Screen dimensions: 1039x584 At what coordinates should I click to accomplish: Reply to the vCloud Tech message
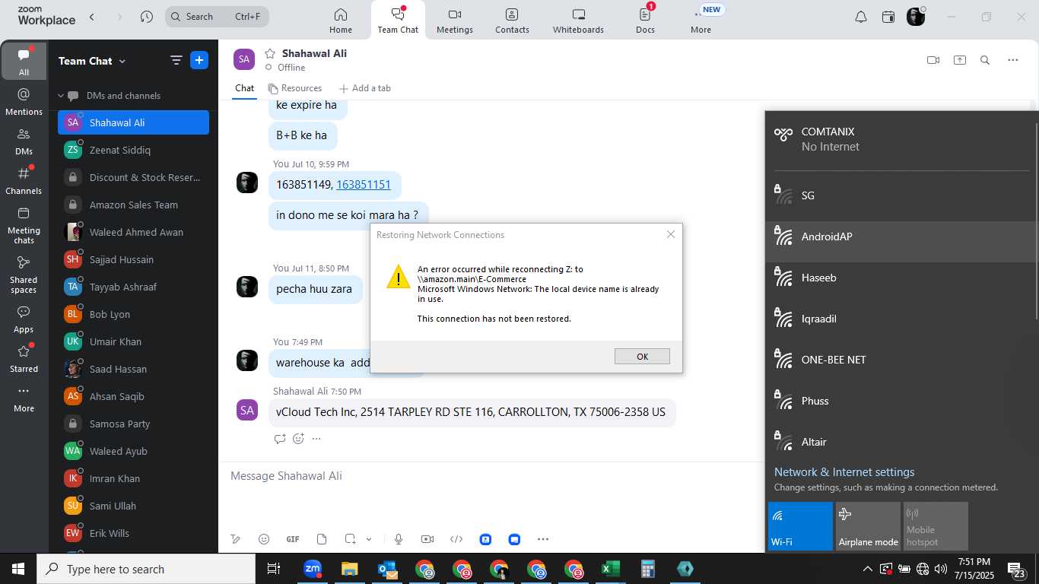tap(280, 439)
